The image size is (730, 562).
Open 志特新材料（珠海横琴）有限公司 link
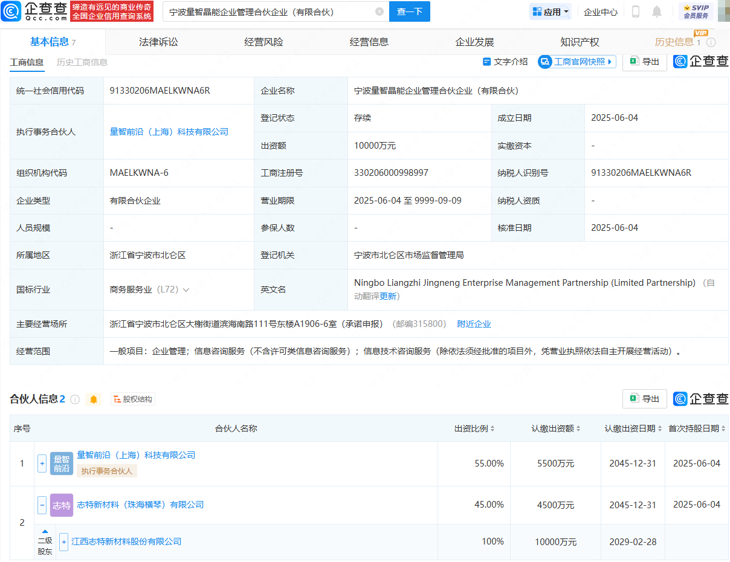[140, 505]
